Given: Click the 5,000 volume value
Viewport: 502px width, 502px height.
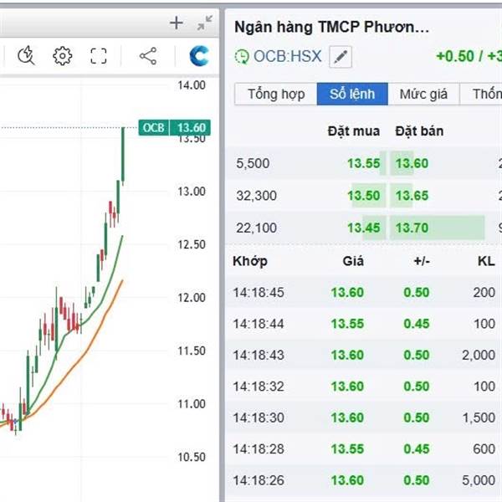Looking at the screenshot, I should (479, 480).
